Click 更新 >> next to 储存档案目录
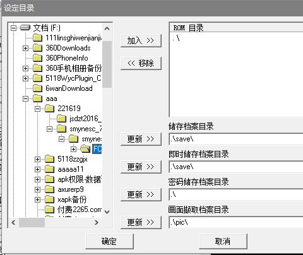 click(x=141, y=139)
